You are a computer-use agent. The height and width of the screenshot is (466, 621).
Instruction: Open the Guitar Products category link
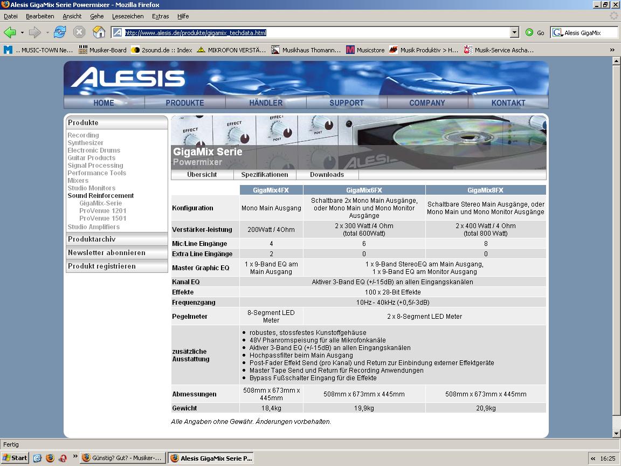tap(92, 157)
